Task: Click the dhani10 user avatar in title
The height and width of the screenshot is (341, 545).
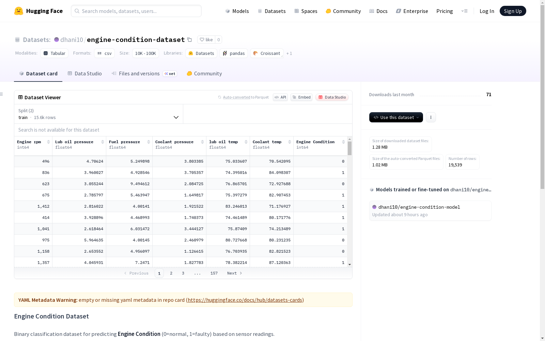Action: [x=57, y=40]
